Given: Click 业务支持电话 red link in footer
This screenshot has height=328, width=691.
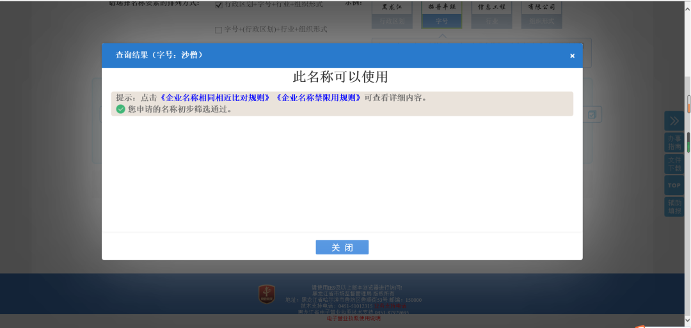Looking at the screenshot, I should (390, 306).
